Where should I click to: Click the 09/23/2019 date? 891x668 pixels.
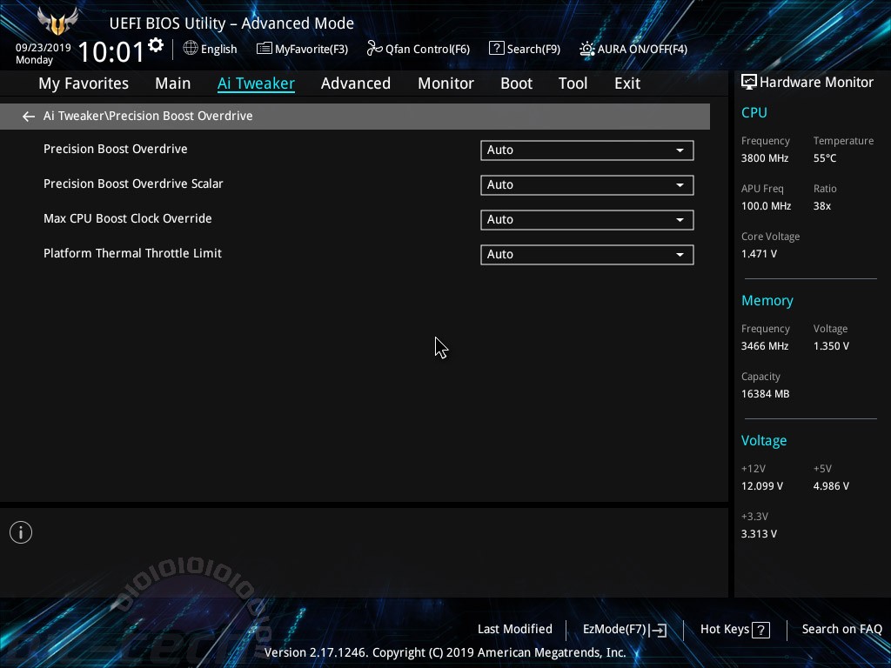click(44, 48)
